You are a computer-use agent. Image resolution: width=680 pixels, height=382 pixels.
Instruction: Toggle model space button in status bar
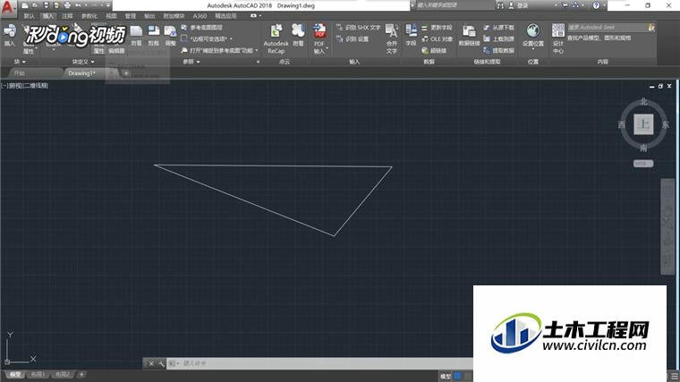coord(446,377)
